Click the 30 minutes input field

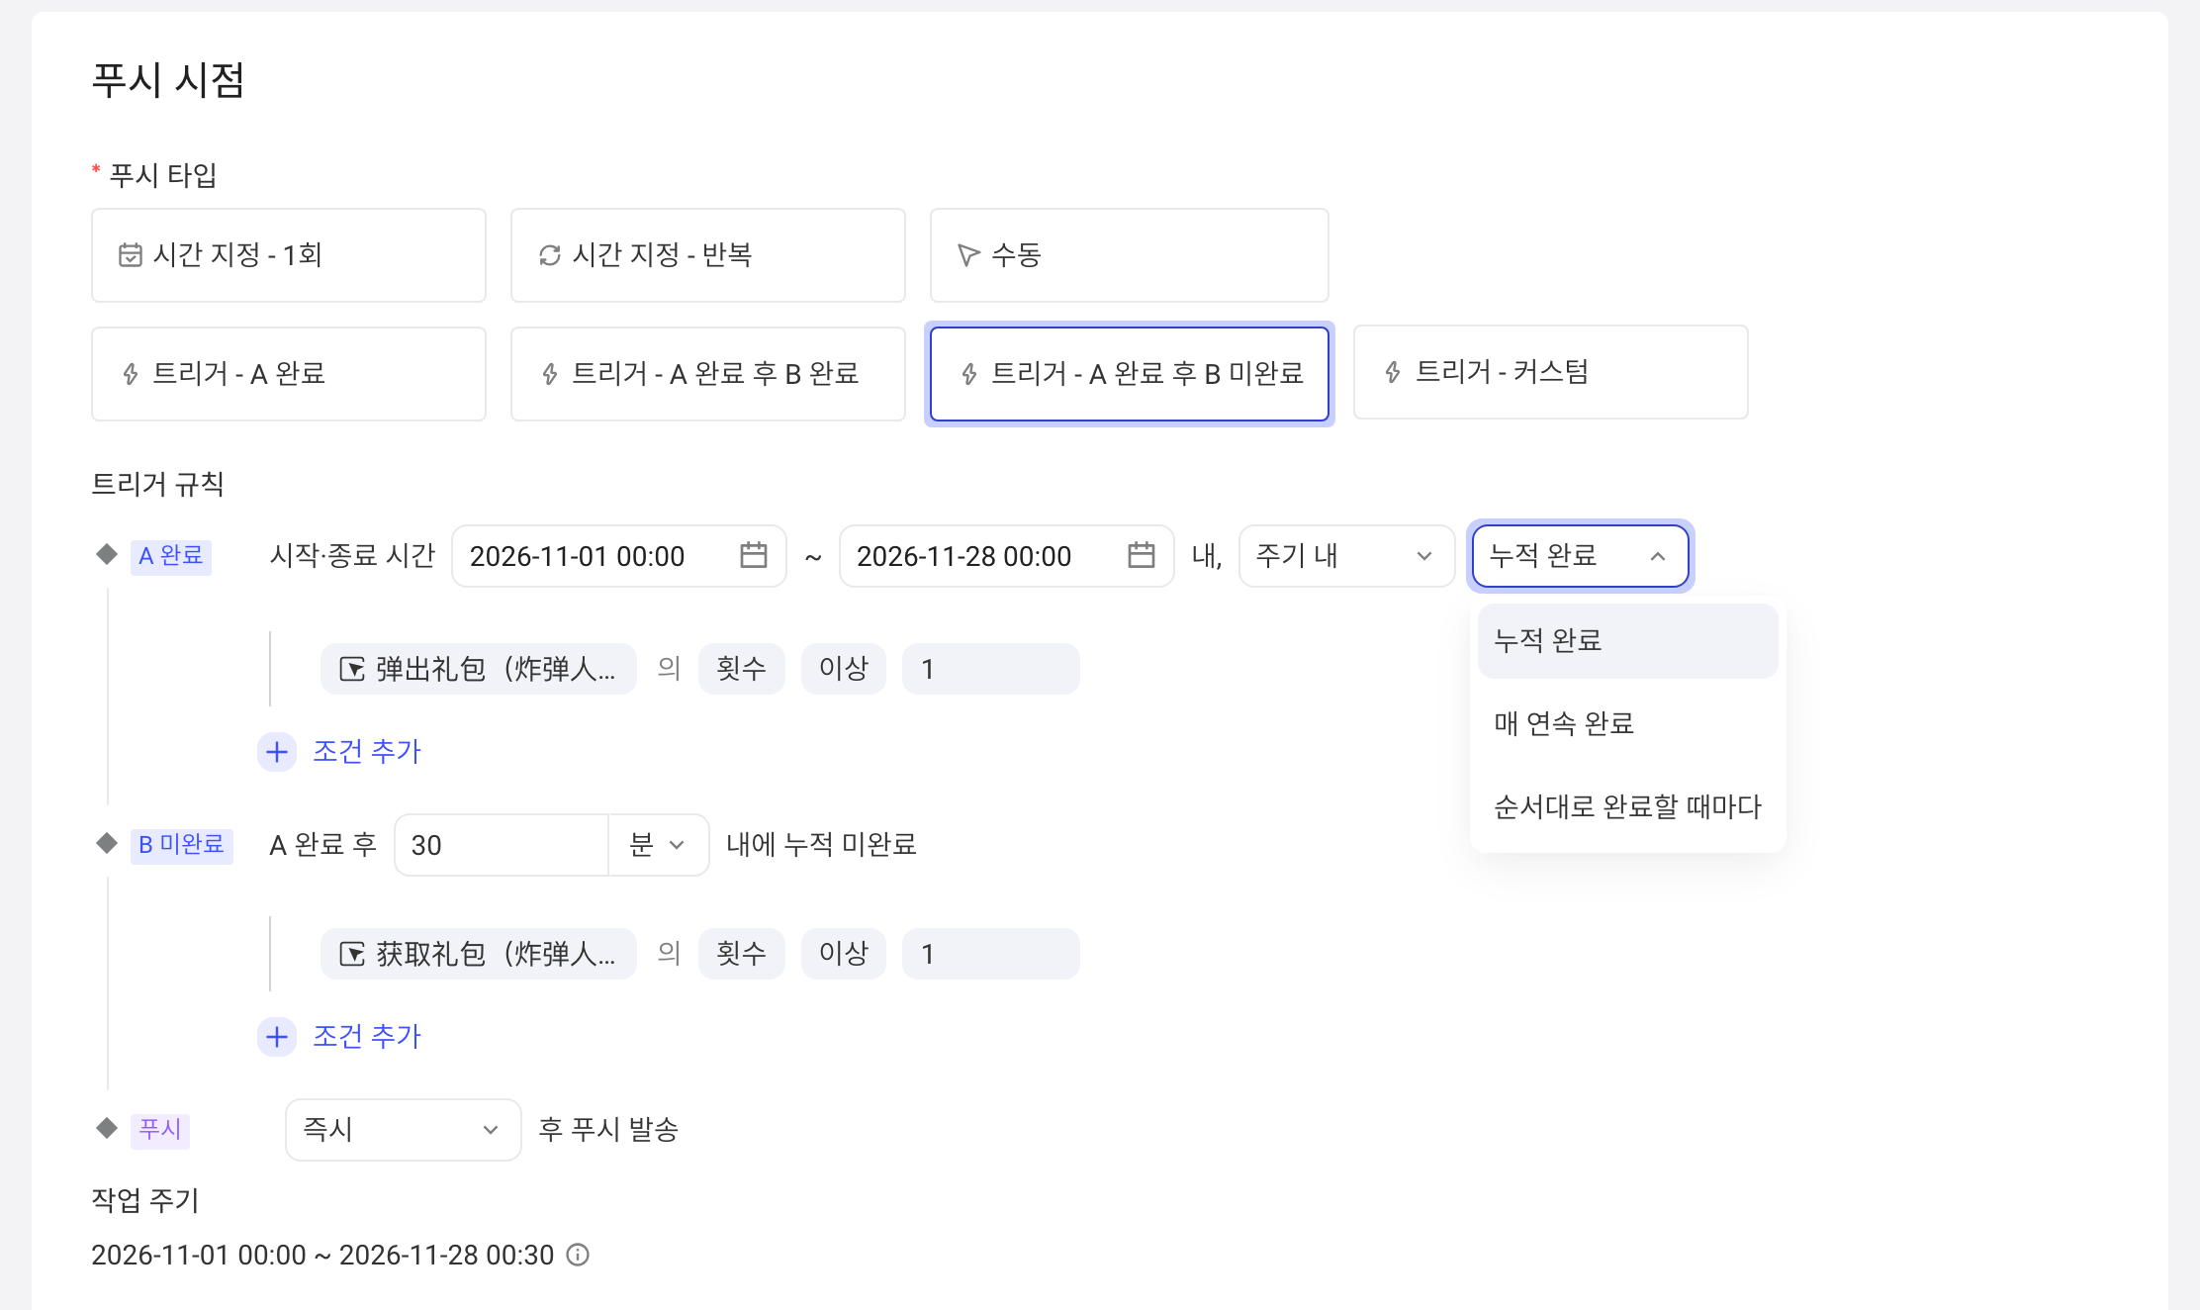pos(502,845)
